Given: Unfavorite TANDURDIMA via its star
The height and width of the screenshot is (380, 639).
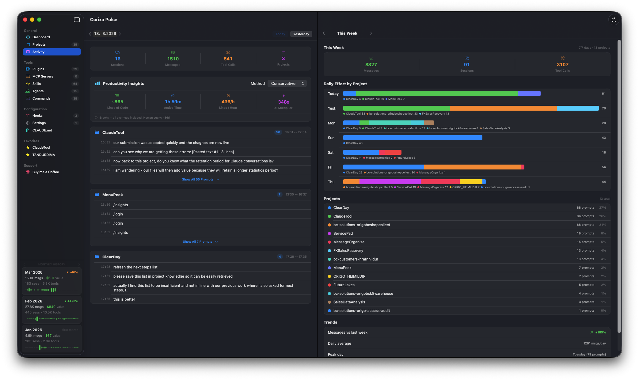Looking at the screenshot, I should click(28, 155).
